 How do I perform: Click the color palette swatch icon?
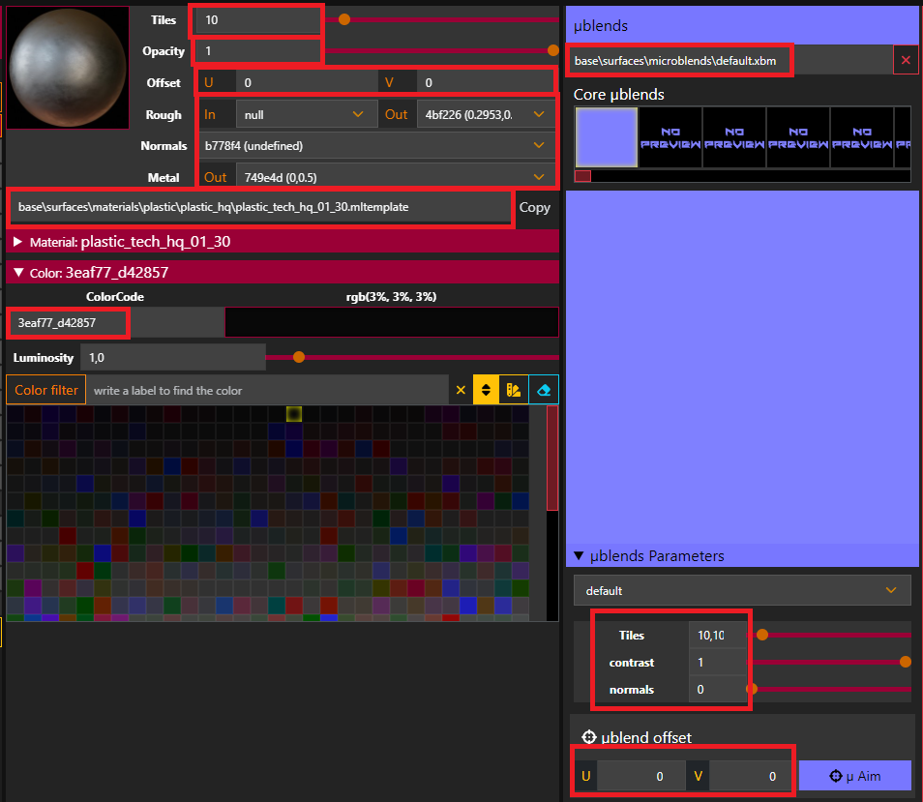point(514,390)
